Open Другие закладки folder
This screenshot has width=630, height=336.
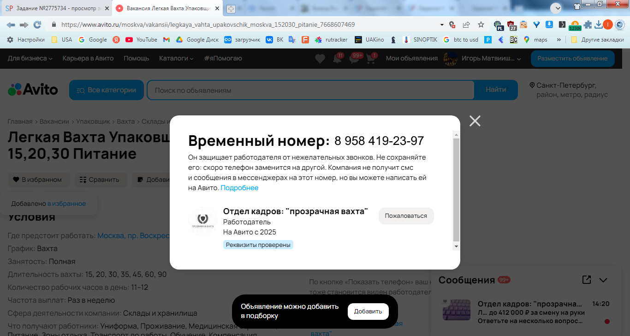597,40
